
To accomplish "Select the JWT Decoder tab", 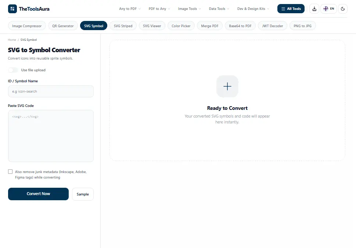I will tap(273, 26).
